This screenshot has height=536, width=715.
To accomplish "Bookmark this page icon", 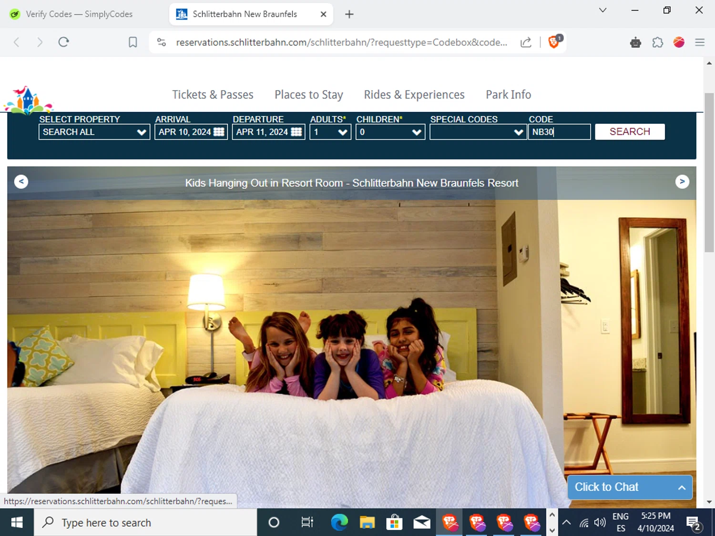I will tap(133, 42).
